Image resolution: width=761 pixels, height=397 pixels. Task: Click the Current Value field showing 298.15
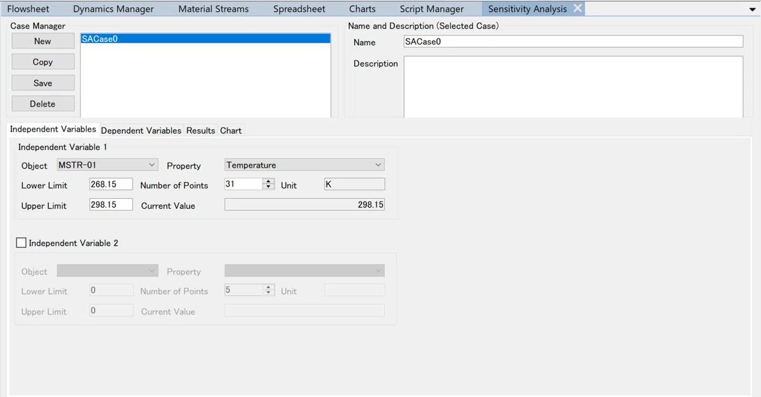304,205
